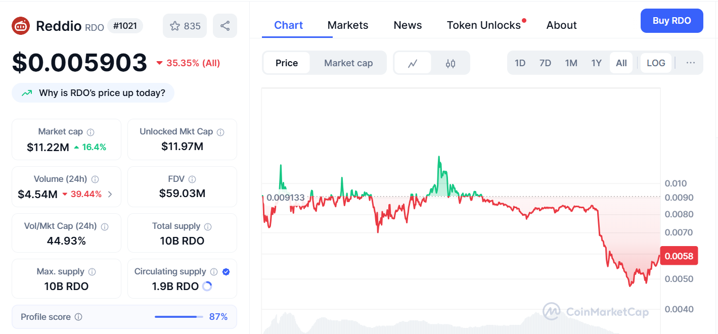Viewport: 718px width, 334px height.
Task: Click the 0.0040 y-axis label
Action: coord(679,309)
